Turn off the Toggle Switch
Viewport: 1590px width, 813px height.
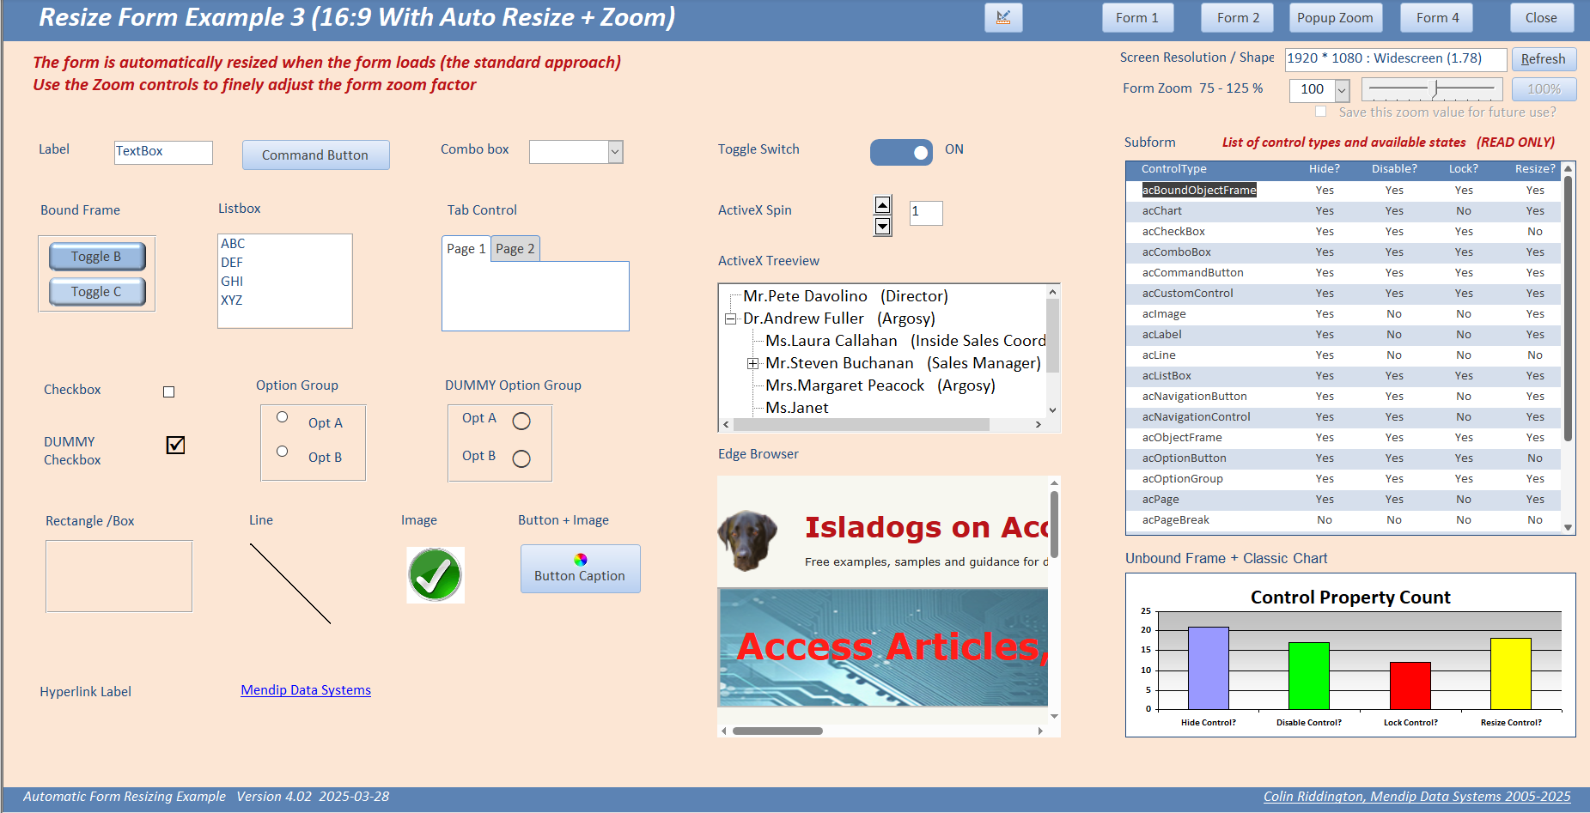pyautogui.click(x=901, y=152)
